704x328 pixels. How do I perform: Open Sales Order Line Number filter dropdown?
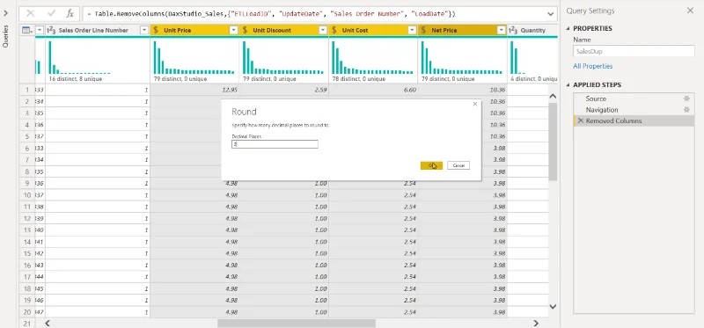coord(144,30)
